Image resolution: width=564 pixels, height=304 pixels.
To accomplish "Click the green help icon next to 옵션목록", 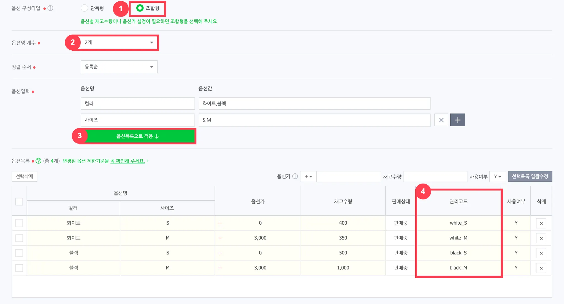I will (39, 161).
